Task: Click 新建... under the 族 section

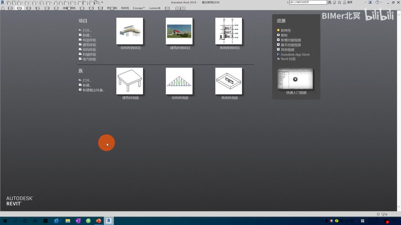Action: (85, 85)
